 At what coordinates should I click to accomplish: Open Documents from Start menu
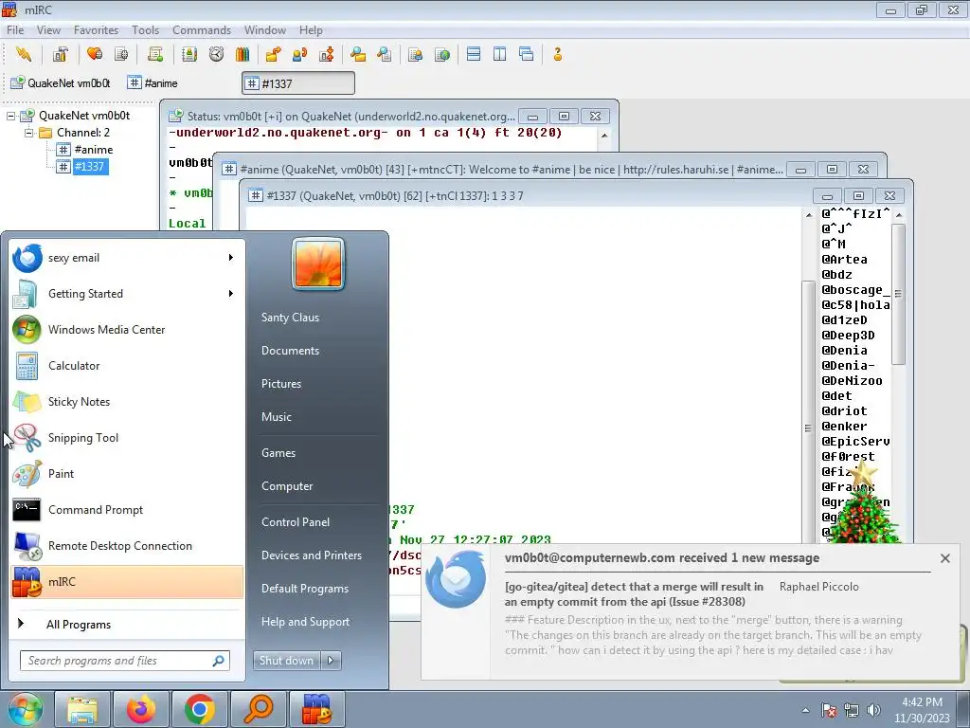290,351
